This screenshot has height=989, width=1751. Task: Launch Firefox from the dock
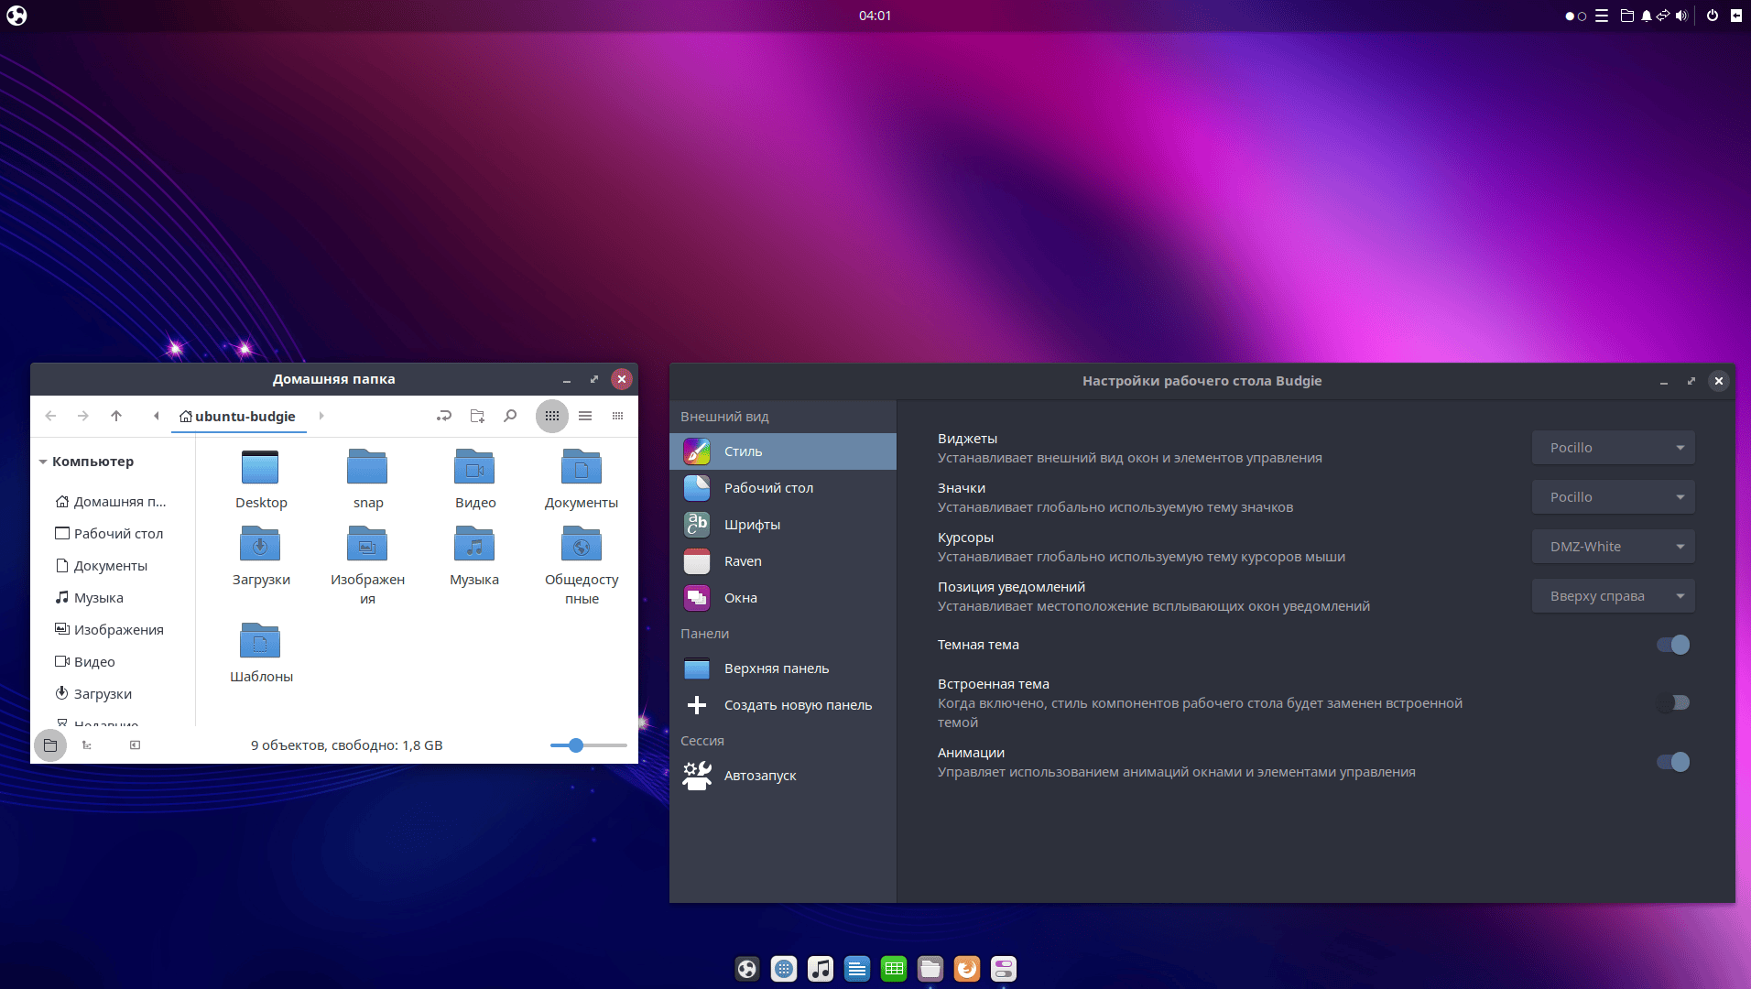point(967,968)
